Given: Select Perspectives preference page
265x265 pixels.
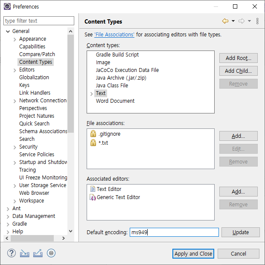Looking at the screenshot, I should click(x=33, y=108).
